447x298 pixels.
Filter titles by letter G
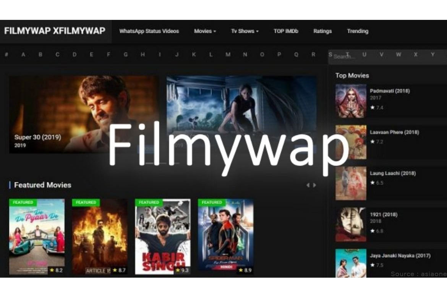125,55
